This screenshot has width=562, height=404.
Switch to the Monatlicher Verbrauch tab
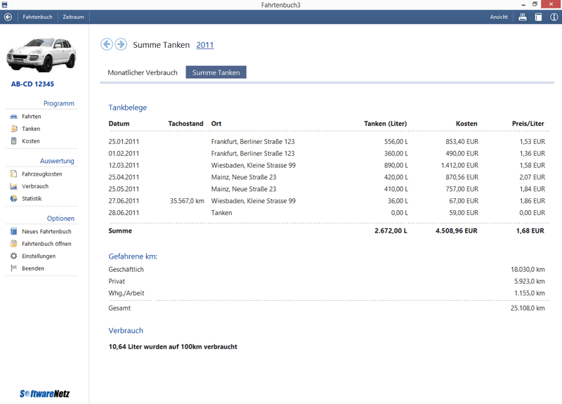143,72
